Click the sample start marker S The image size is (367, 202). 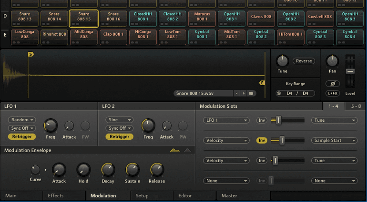coord(31,54)
